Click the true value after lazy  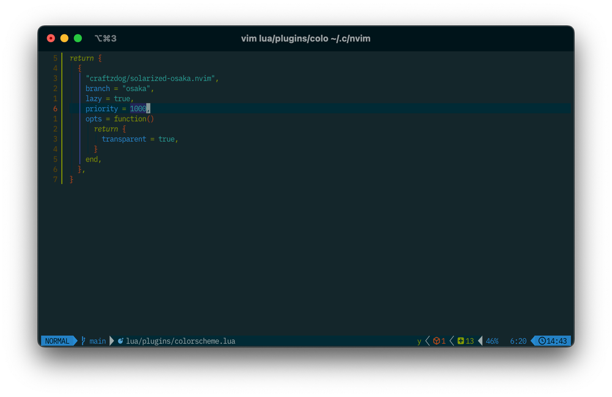pyautogui.click(x=122, y=98)
